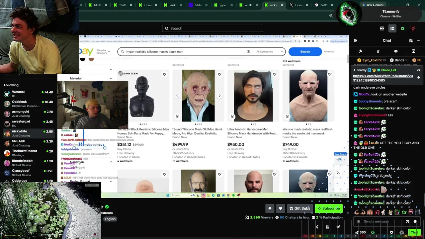Collapse the chat panel arrow icon
425x239 pixels.
pyautogui.click(x=356, y=40)
